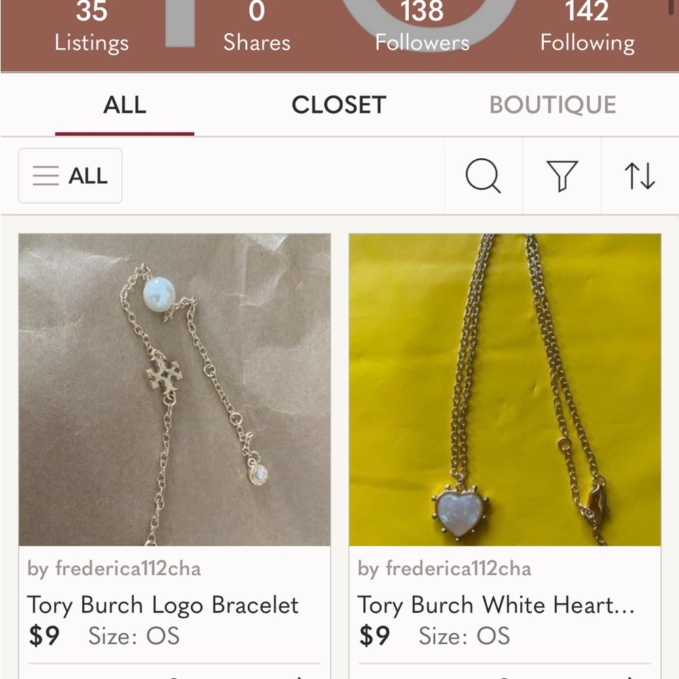679x679 pixels.
Task: Click the $9 price on the bracelet
Action: tap(44, 636)
